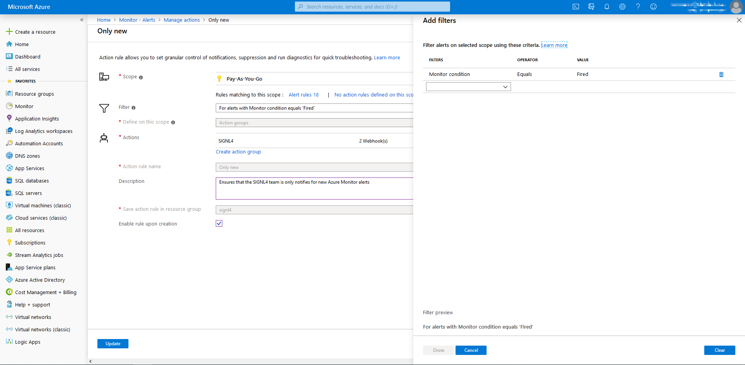The image size is (745, 365).
Task: Toggle Enable rule upon creation checkbox
Action: coord(219,224)
